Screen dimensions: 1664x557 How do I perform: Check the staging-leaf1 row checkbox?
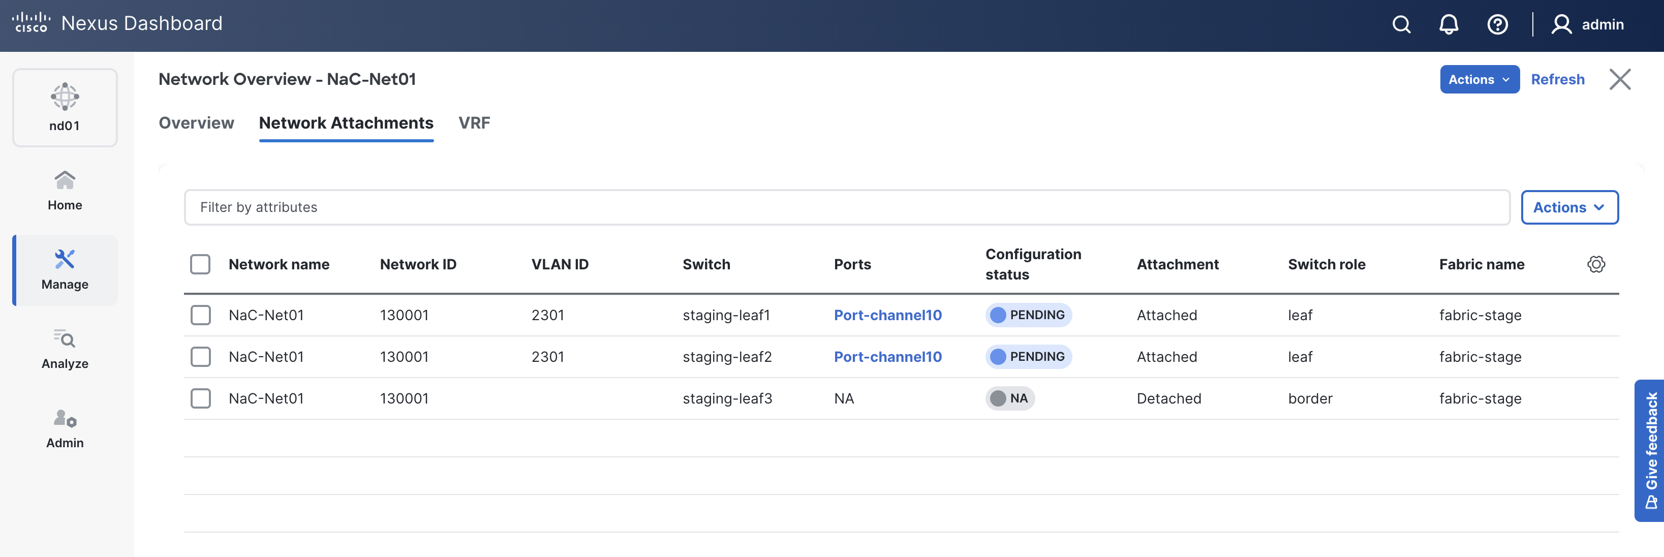coord(200,315)
